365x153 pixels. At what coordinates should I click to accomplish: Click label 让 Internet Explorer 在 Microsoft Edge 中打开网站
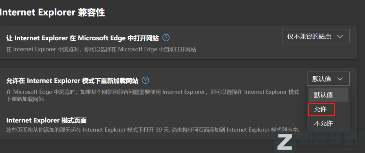click(x=82, y=38)
